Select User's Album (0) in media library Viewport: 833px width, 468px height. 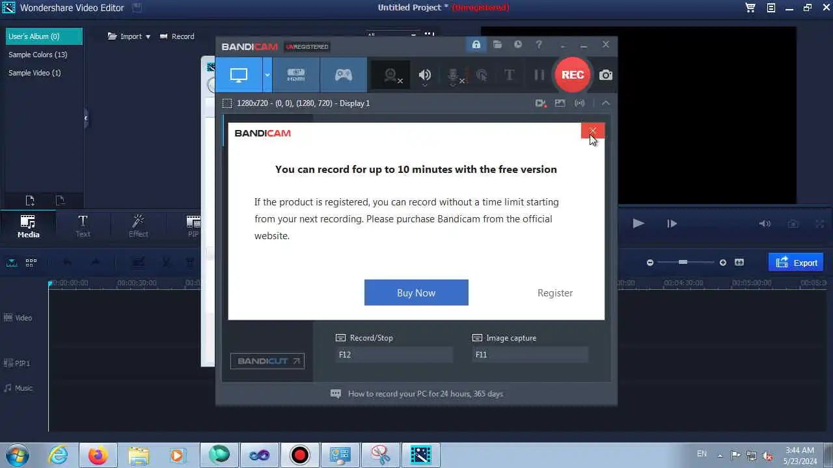[44, 36]
